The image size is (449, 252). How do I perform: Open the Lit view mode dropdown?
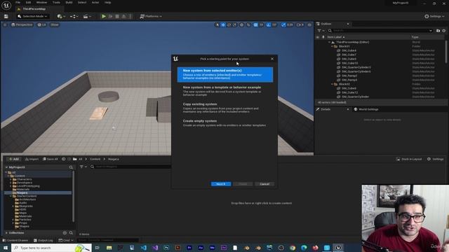42,25
